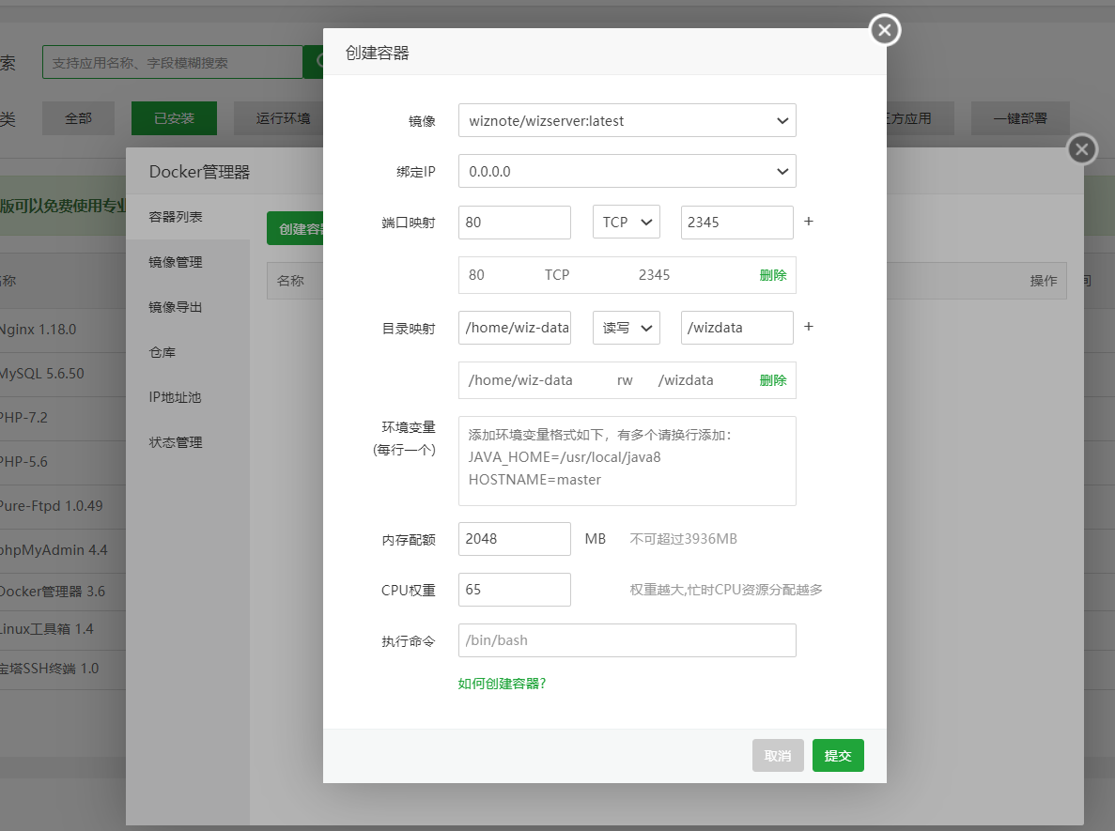The width and height of the screenshot is (1115, 831).
Task: Expand the 绑定IP dropdown
Action: (x=627, y=172)
